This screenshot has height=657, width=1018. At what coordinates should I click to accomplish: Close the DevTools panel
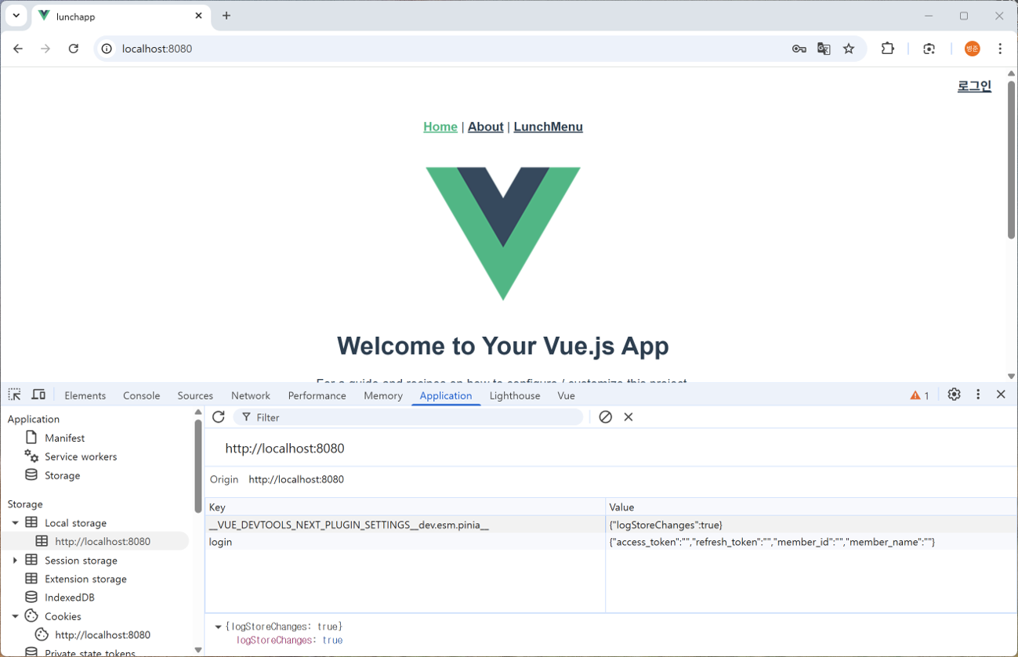(x=1001, y=395)
